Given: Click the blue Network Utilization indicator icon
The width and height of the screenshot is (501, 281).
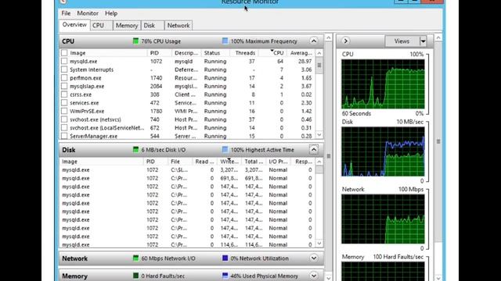Looking at the screenshot, I should pos(225,258).
